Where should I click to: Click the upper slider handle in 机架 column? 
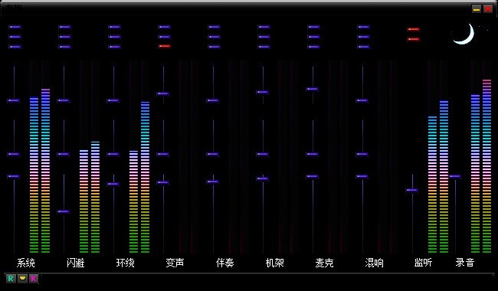[262, 92]
